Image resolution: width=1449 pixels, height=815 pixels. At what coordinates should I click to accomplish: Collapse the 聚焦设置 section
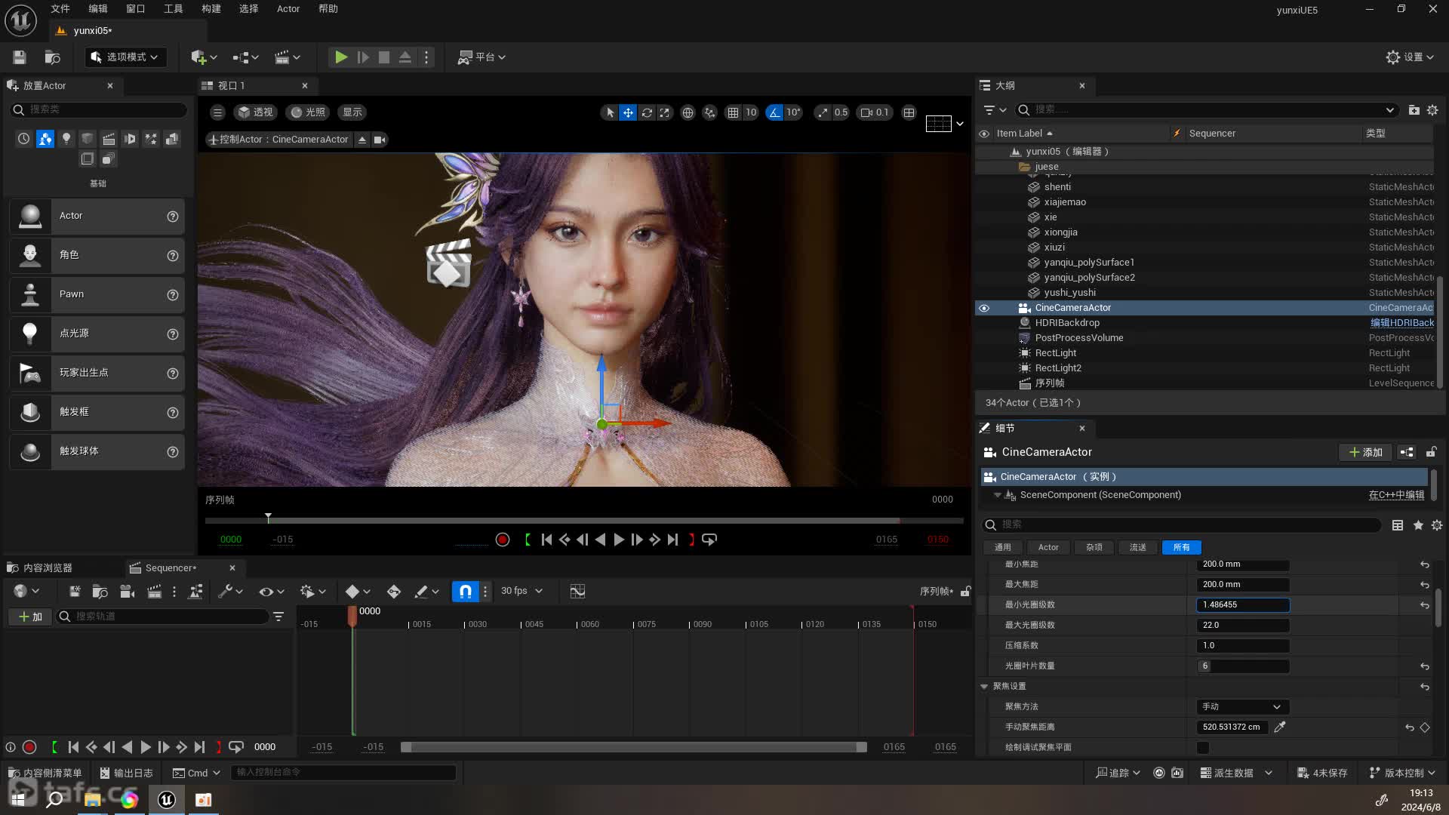click(984, 687)
